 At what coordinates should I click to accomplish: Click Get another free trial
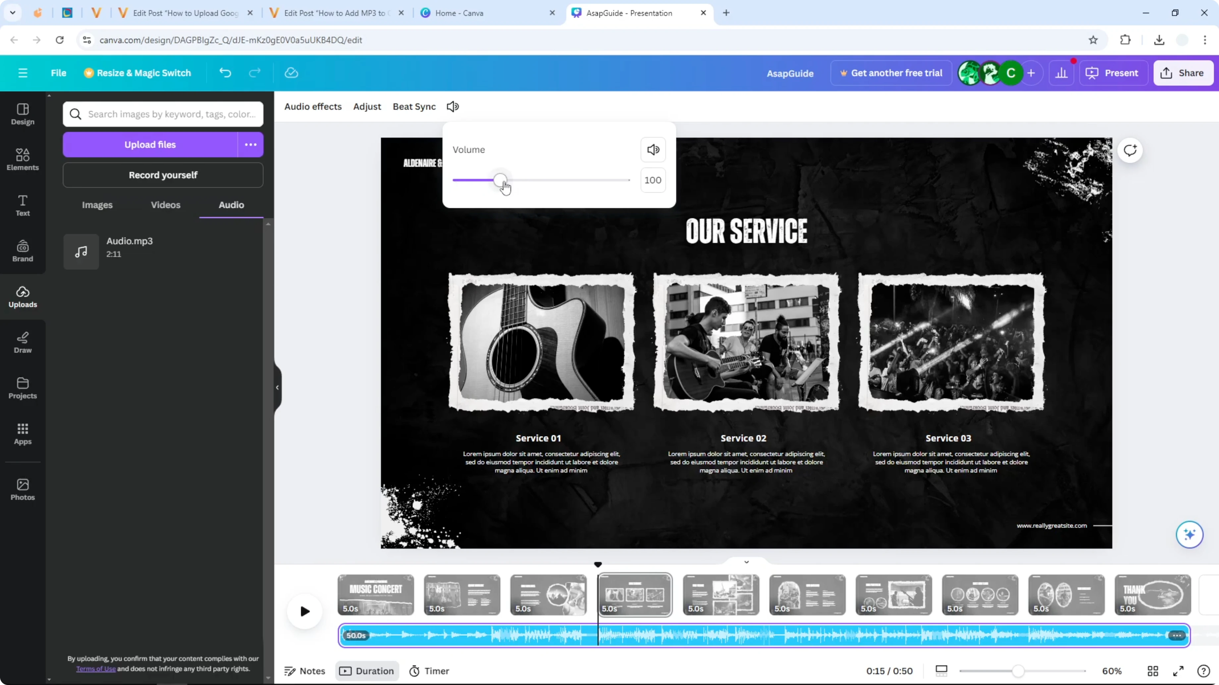pyautogui.click(x=891, y=73)
